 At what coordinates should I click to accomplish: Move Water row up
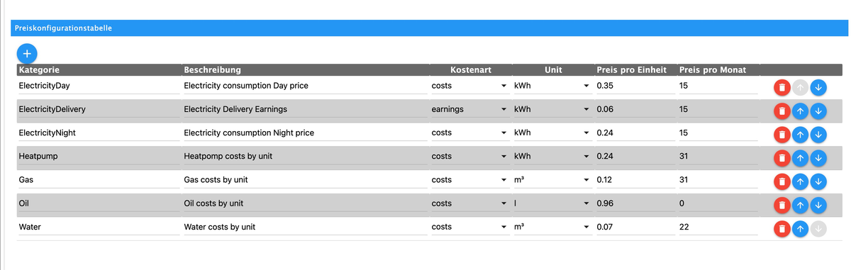(x=800, y=228)
